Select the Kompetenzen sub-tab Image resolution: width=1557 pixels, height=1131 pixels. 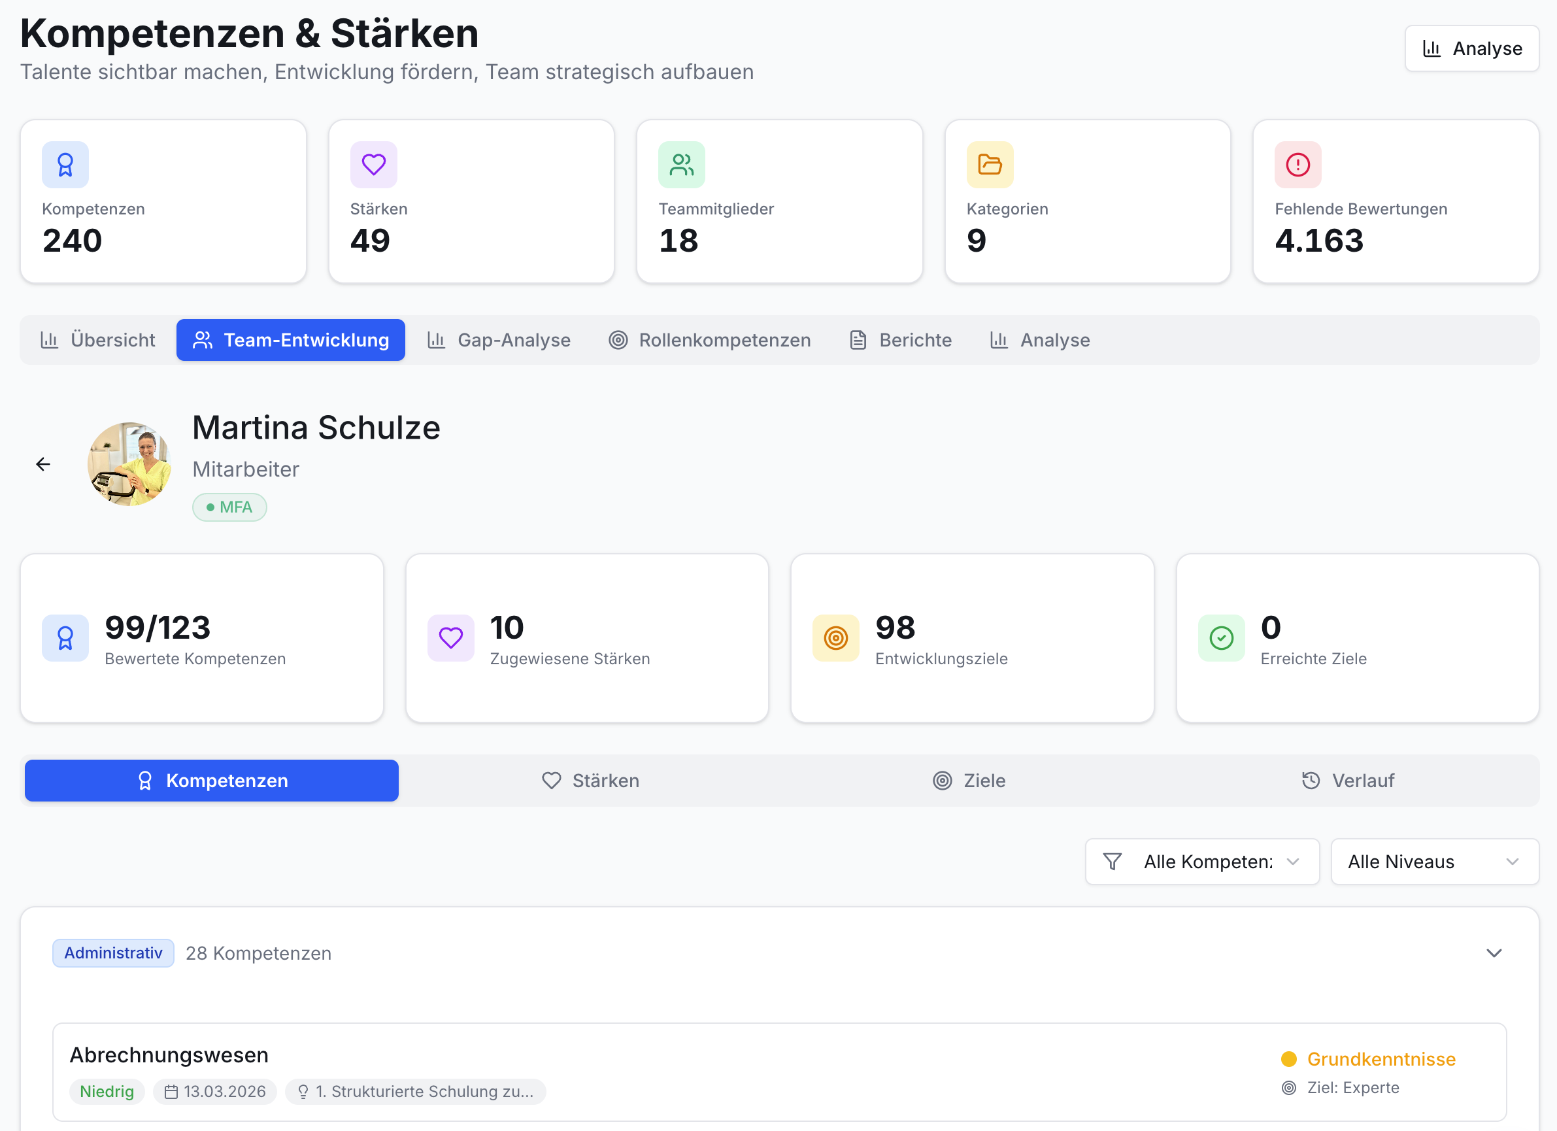211,781
